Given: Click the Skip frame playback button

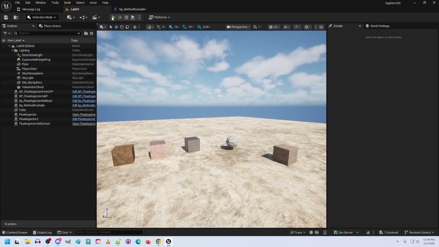Looking at the screenshot, I should coord(120,17).
